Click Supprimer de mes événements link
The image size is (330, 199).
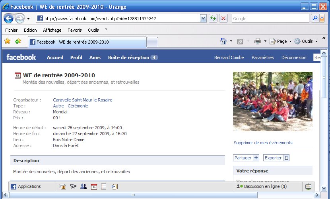tap(263, 143)
